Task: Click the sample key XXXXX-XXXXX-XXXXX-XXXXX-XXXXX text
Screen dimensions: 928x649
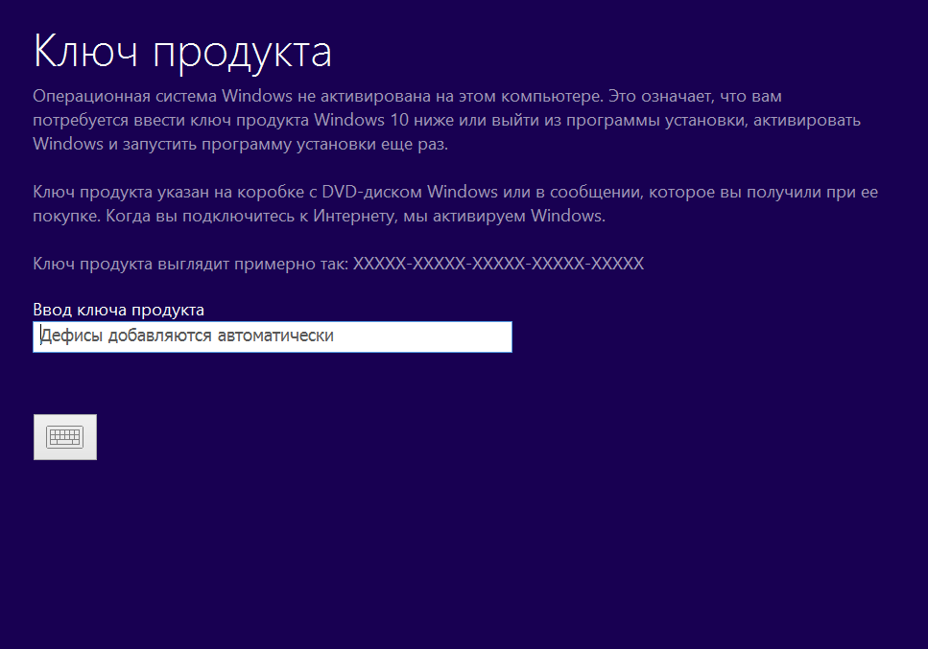Action: (x=498, y=264)
